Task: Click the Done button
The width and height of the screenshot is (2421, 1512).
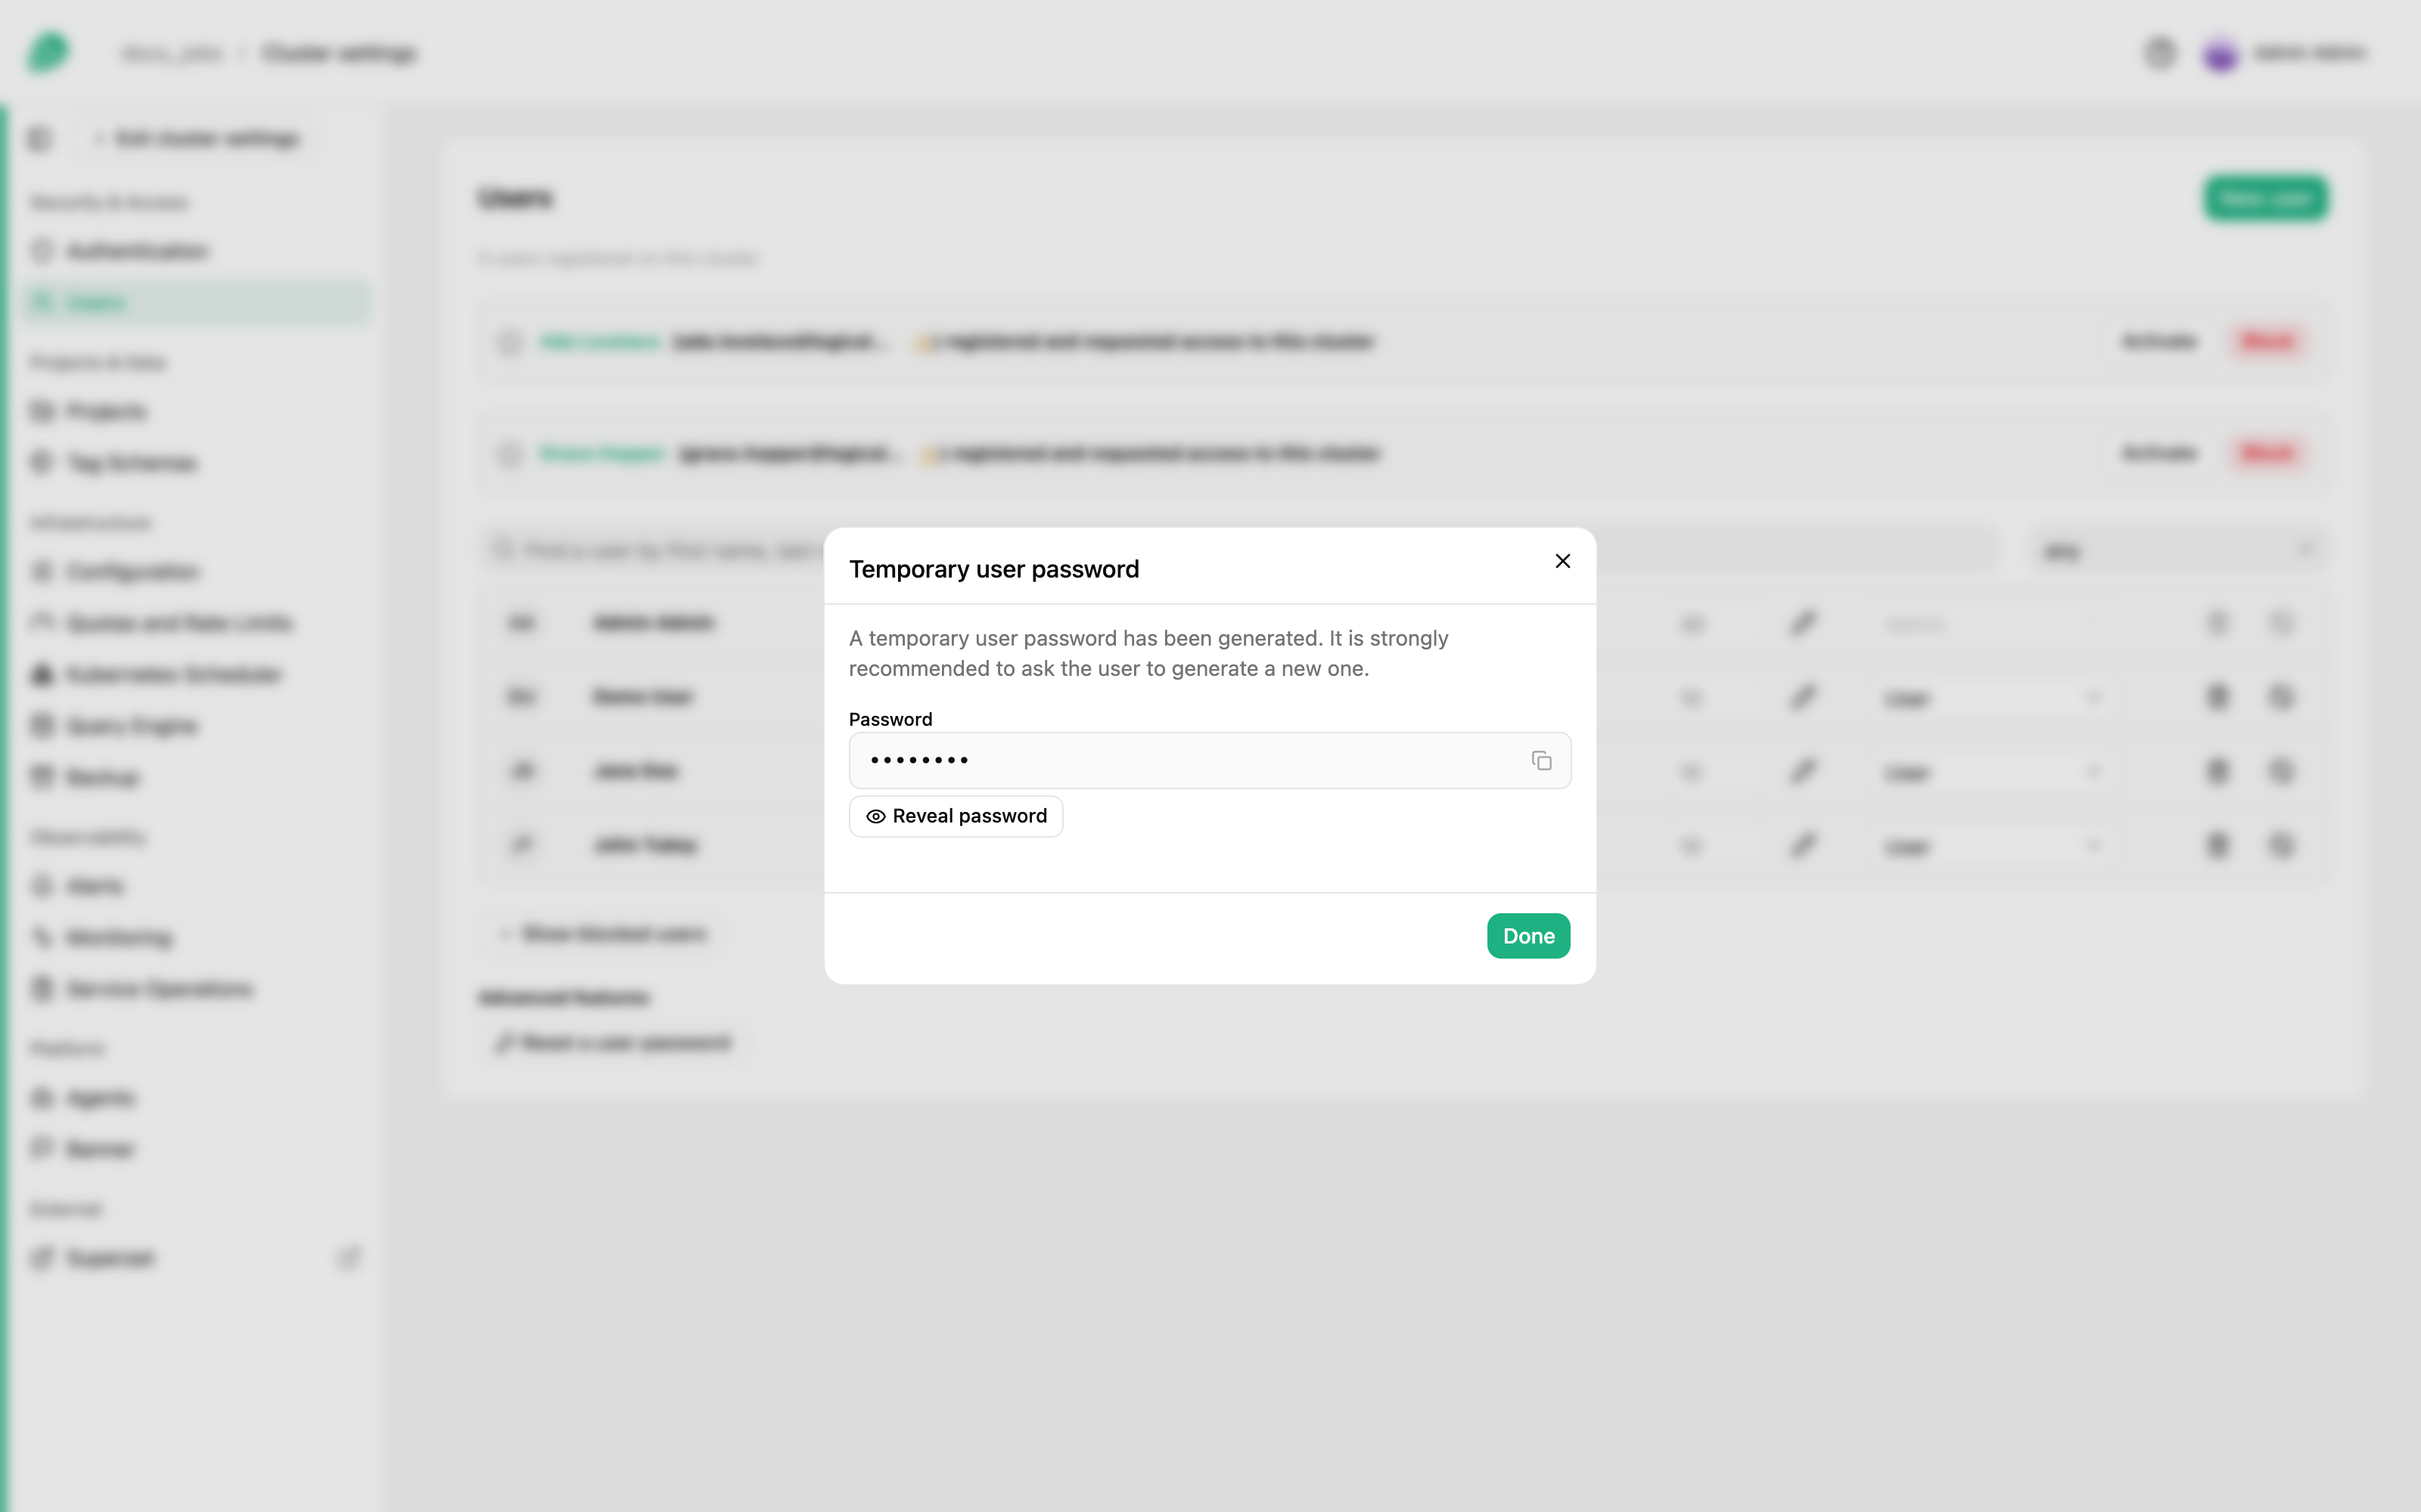Action: (1527, 936)
